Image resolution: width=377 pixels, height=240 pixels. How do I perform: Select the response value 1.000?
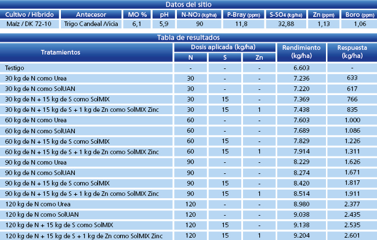tap(351, 120)
